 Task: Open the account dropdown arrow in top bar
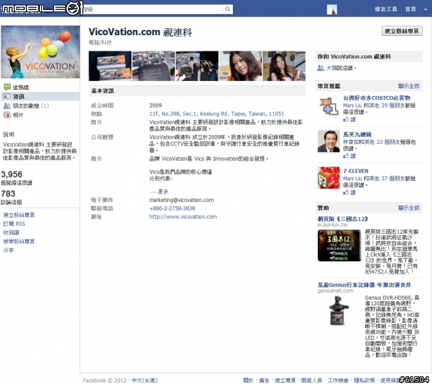point(425,9)
